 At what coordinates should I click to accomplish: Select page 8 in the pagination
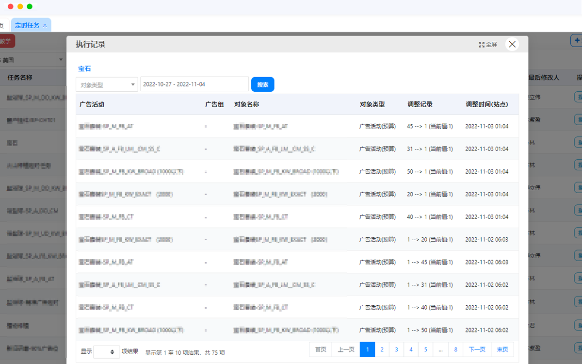tap(456, 349)
